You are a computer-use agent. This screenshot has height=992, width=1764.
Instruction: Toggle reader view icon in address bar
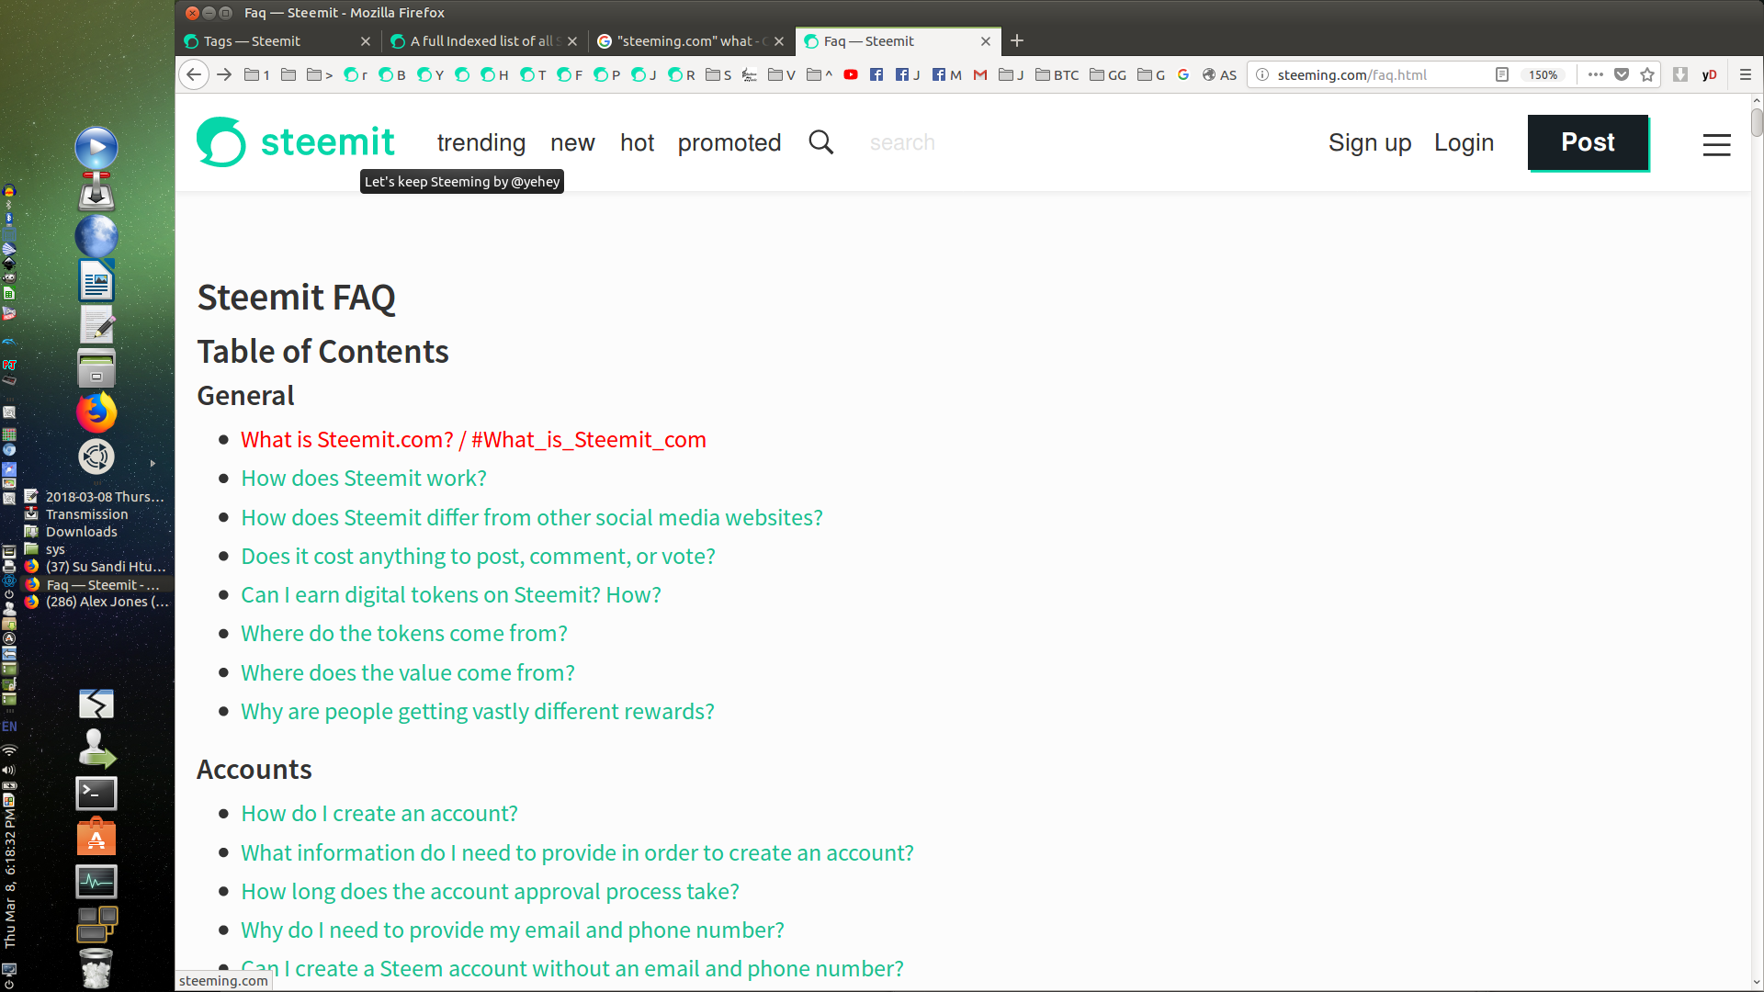coord(1502,74)
